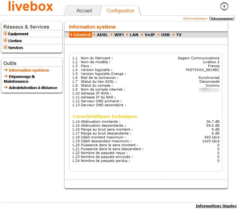The height and width of the screenshot is (213, 245).
Task: Click the 59.0 dB attenuation value
Action: pos(213,125)
